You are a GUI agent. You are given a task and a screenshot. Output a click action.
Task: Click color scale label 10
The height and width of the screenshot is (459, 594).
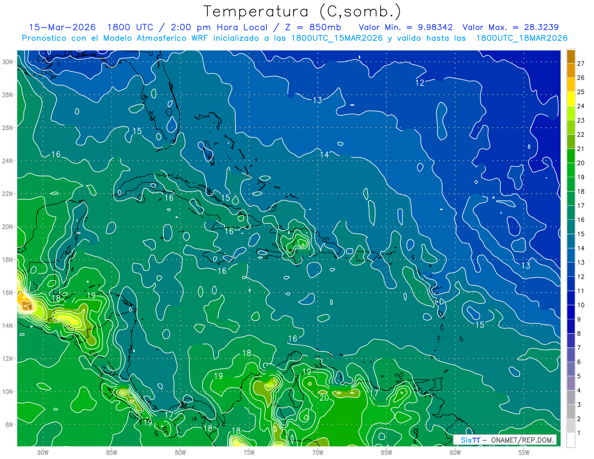[x=581, y=305]
